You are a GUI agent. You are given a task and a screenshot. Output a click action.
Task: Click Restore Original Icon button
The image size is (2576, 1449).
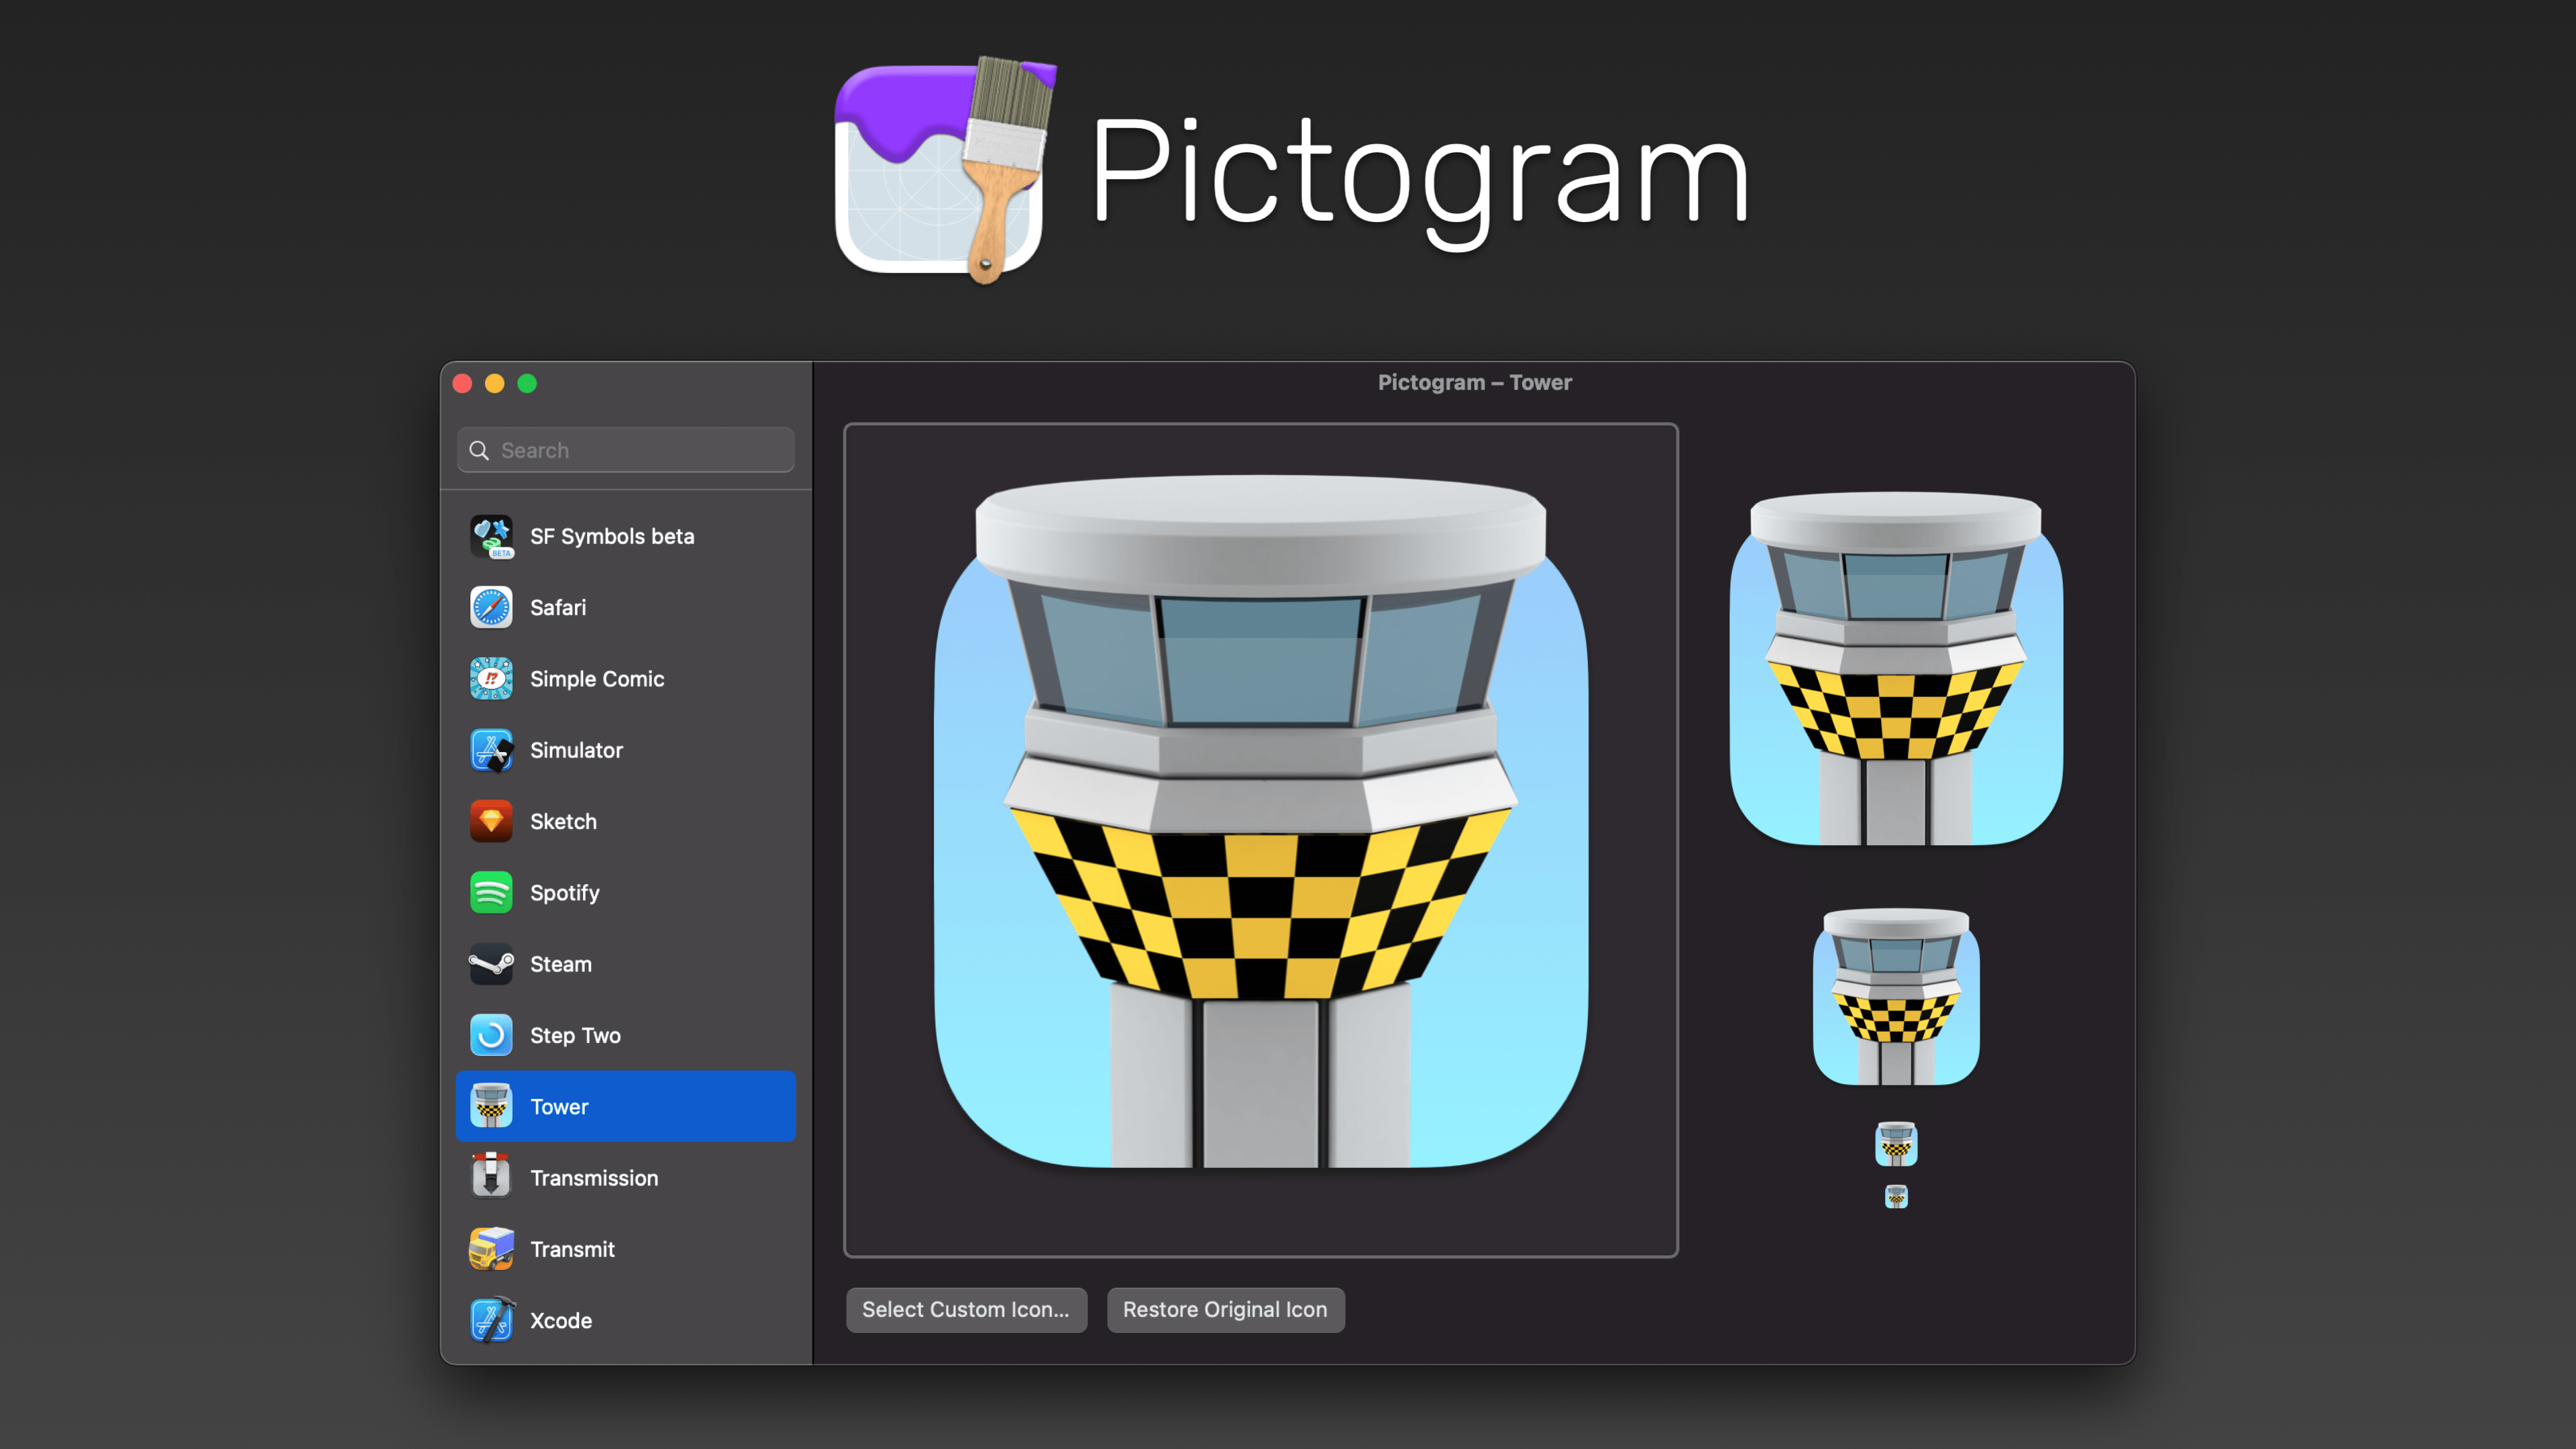1225,1310
